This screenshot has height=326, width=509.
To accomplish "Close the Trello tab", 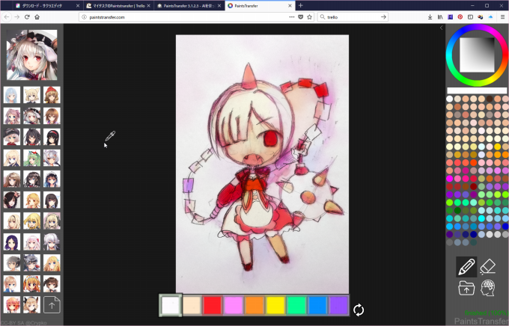I will [149, 5].
